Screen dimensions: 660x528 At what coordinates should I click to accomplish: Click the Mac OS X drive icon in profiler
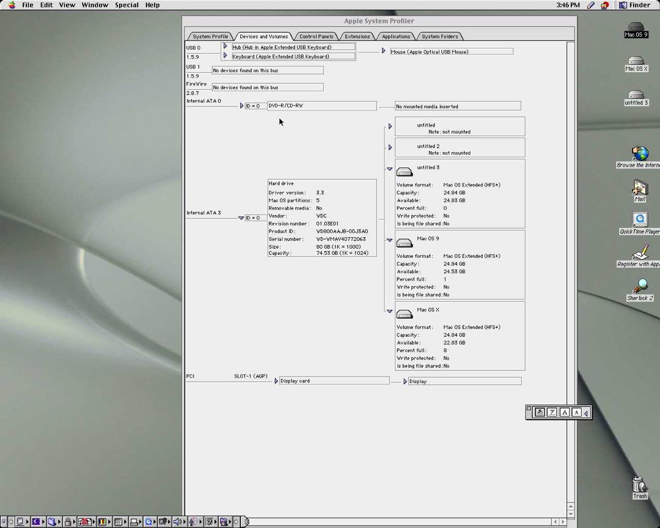click(405, 314)
